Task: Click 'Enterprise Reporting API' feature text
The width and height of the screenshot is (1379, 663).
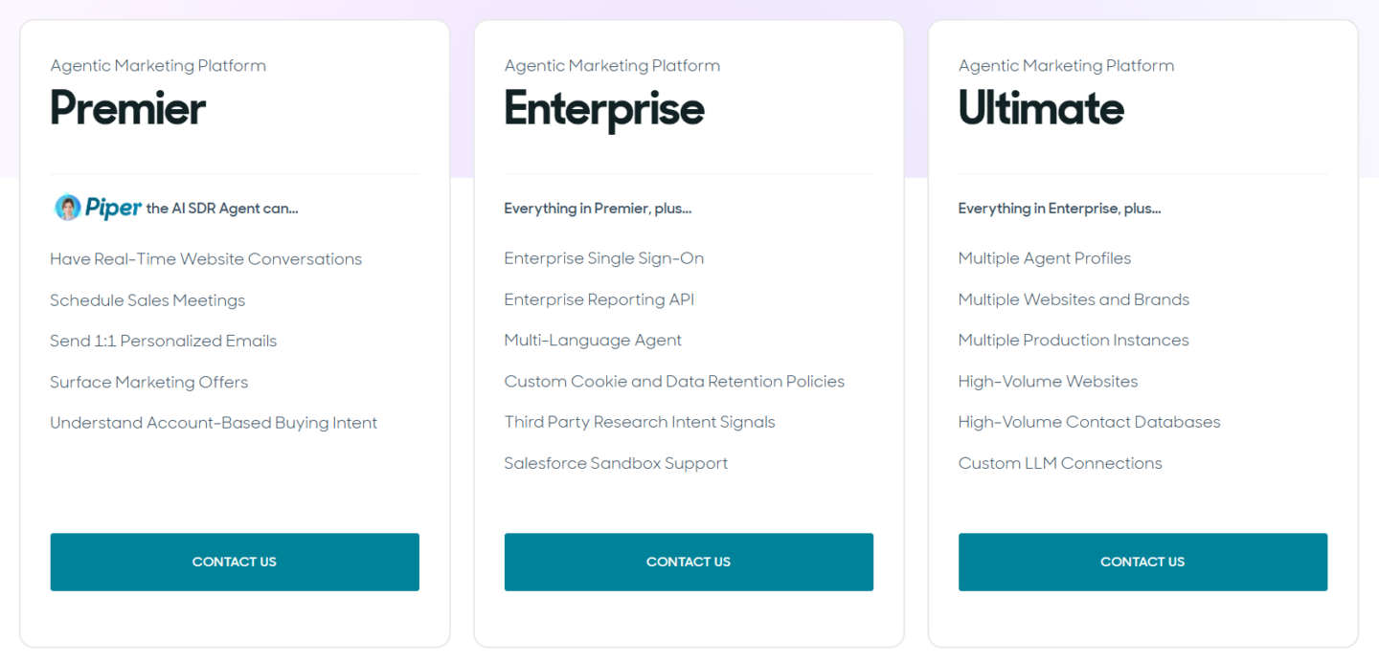Action: coord(599,299)
